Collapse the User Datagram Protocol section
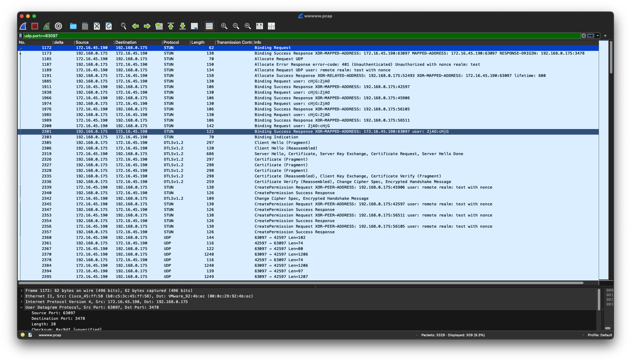This screenshot has width=631, height=362. (21, 307)
